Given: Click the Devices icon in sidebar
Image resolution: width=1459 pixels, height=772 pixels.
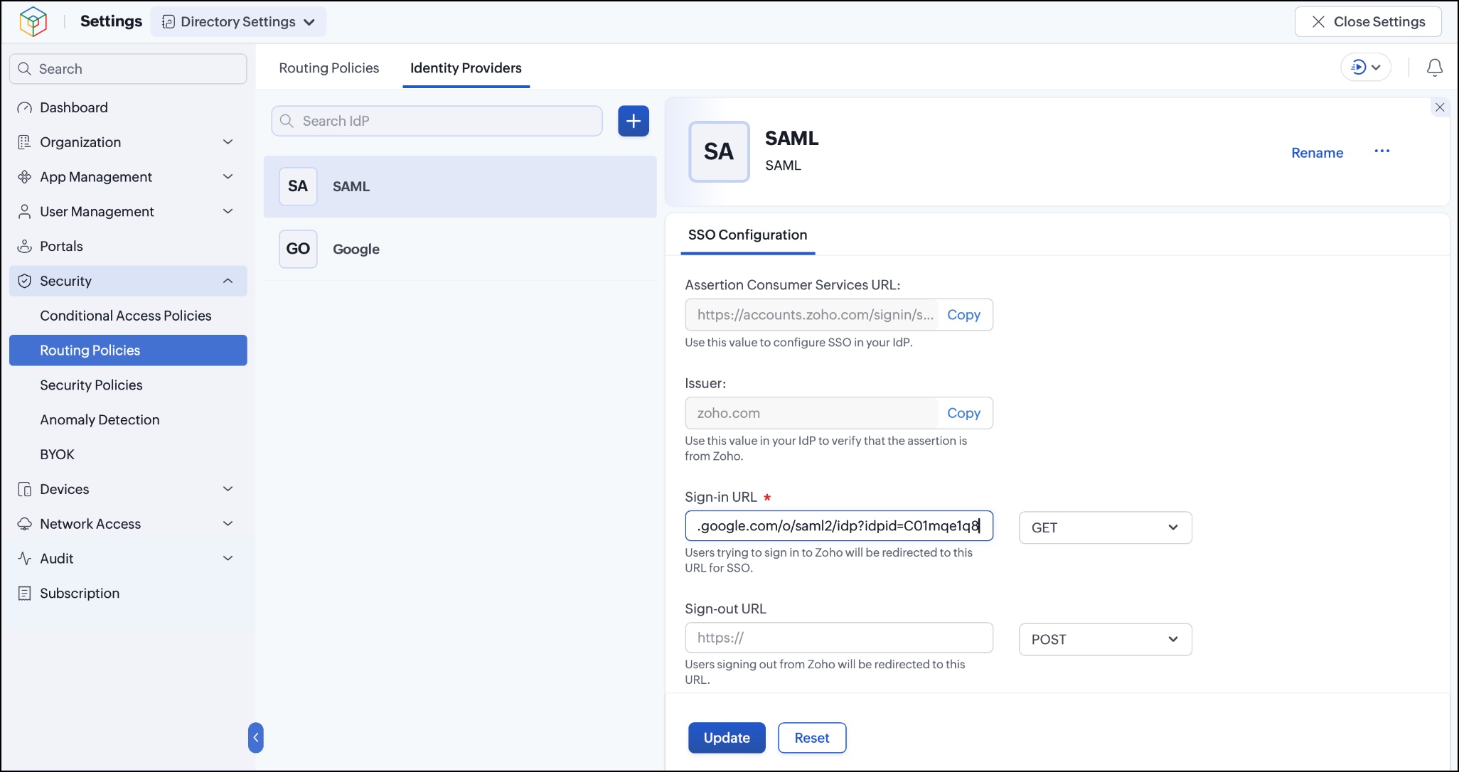Looking at the screenshot, I should click(25, 490).
